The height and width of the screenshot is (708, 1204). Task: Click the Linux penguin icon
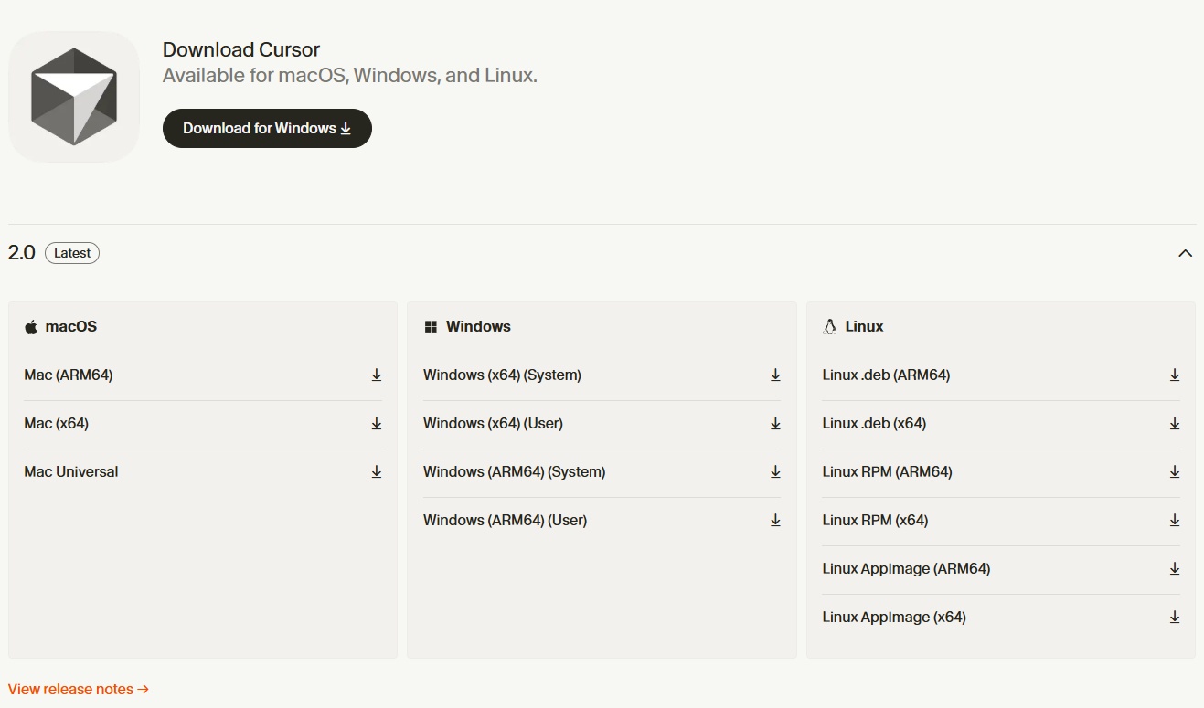click(x=830, y=326)
